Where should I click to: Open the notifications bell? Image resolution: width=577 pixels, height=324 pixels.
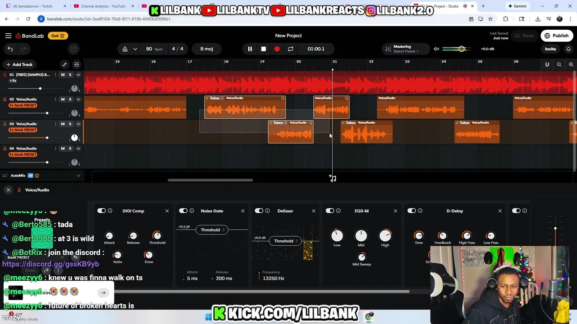pos(568,49)
